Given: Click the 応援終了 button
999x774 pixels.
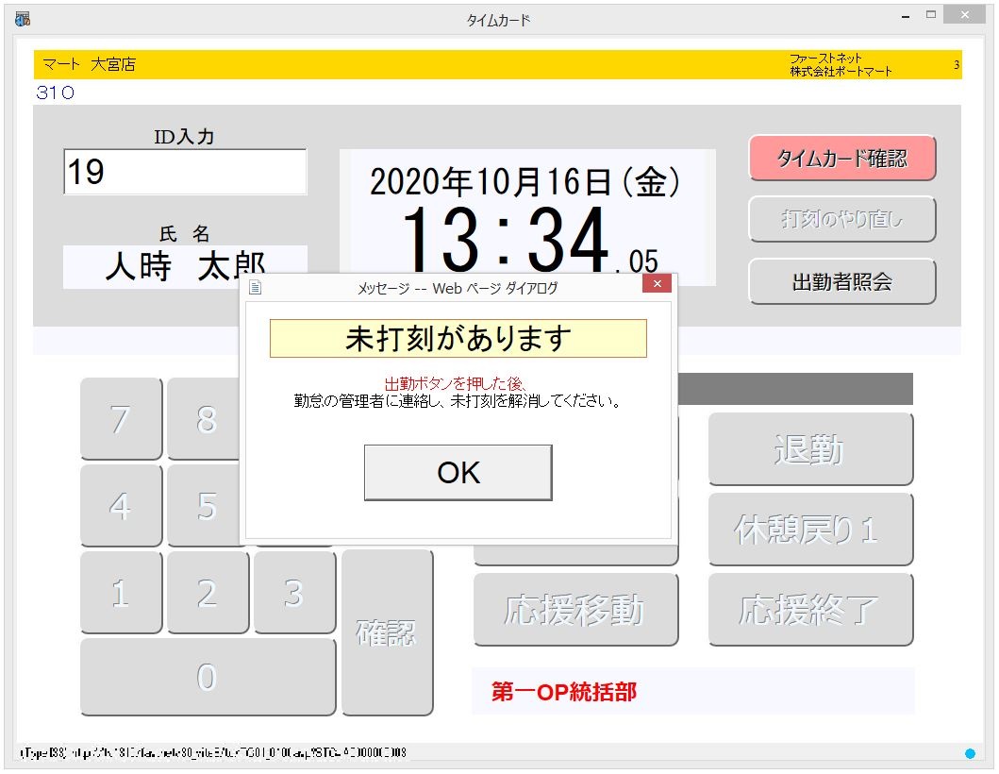Looking at the screenshot, I should (810, 610).
